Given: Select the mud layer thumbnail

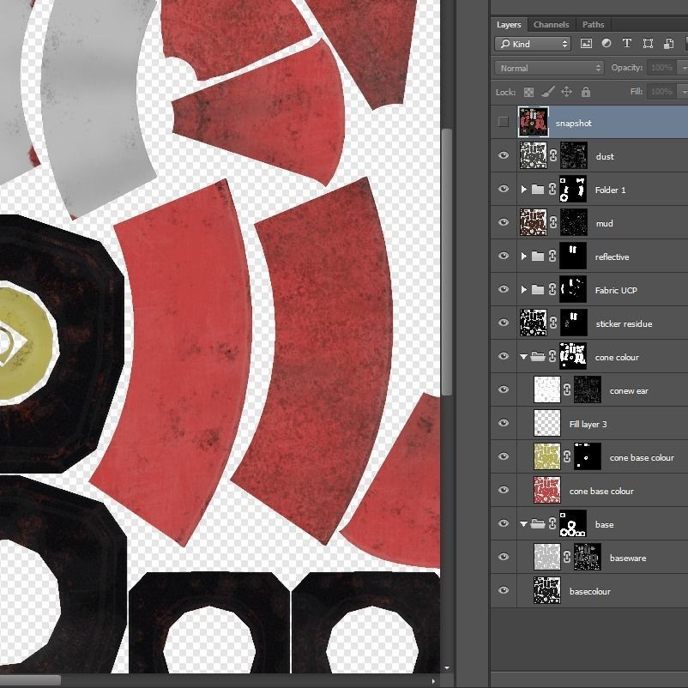Looking at the screenshot, I should click(x=533, y=222).
